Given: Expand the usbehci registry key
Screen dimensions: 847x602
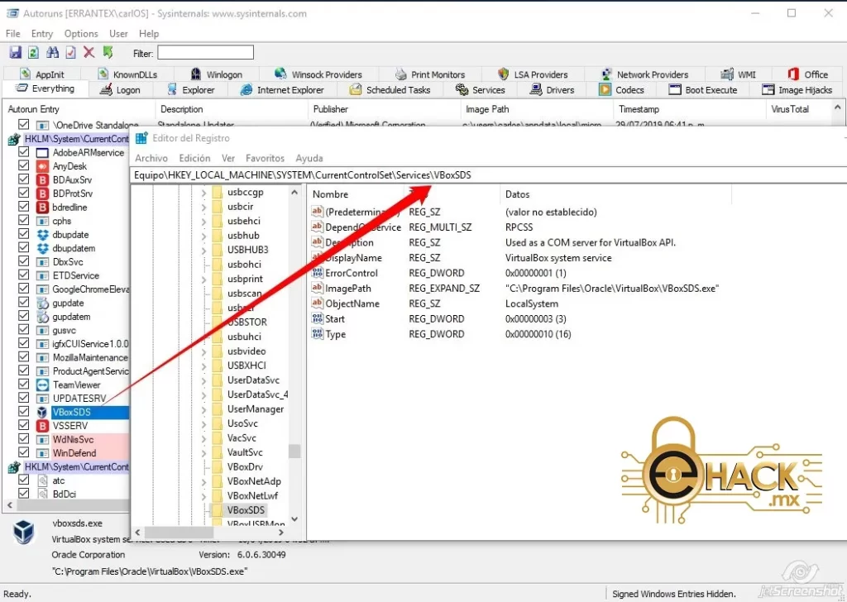Looking at the screenshot, I should 203,222.
